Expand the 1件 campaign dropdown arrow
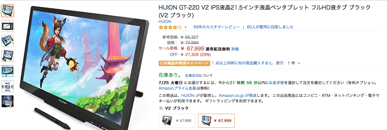The image size is (387, 130). click(299, 63)
